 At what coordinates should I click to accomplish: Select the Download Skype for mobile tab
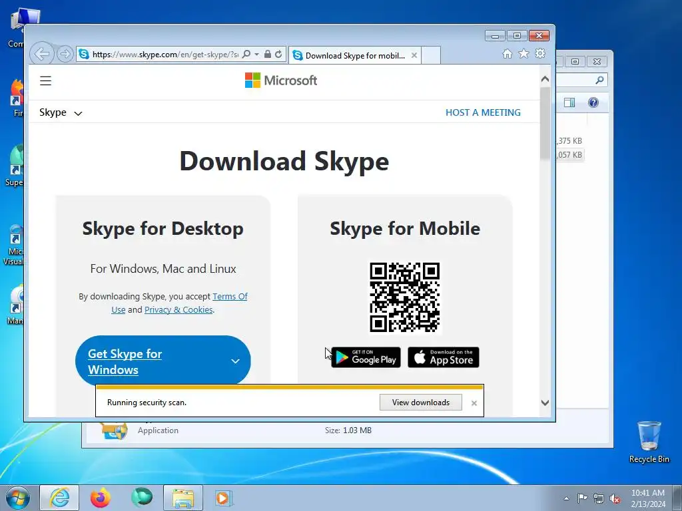354,56
